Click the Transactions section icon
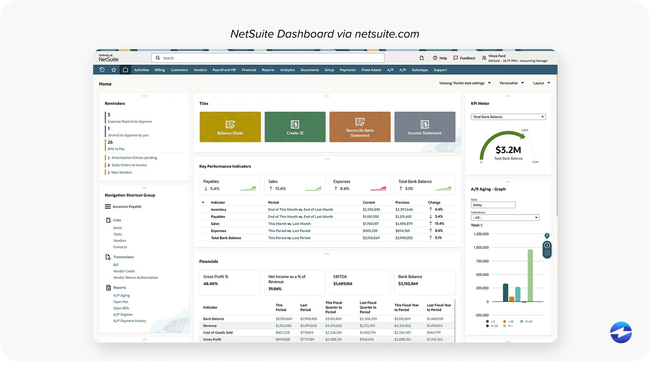Viewport: 650px width, 366px height. coord(108,257)
